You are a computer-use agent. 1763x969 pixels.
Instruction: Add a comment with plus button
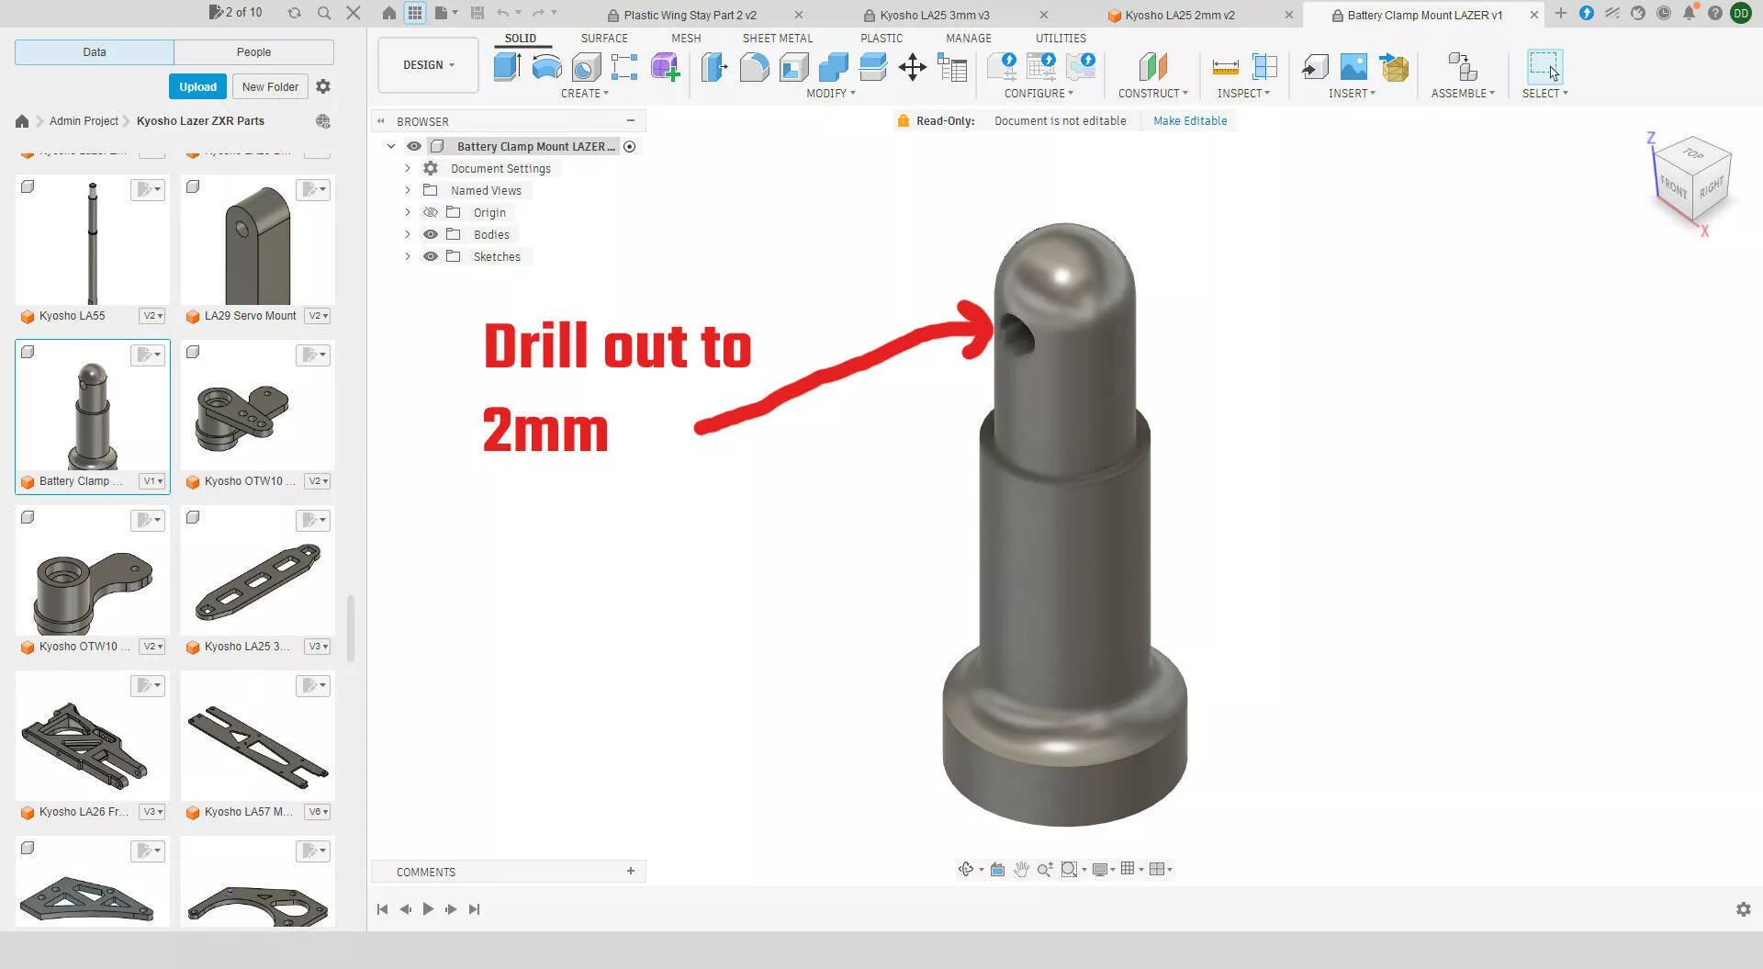point(631,871)
